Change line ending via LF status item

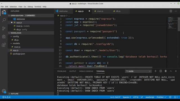tap(142, 97)
